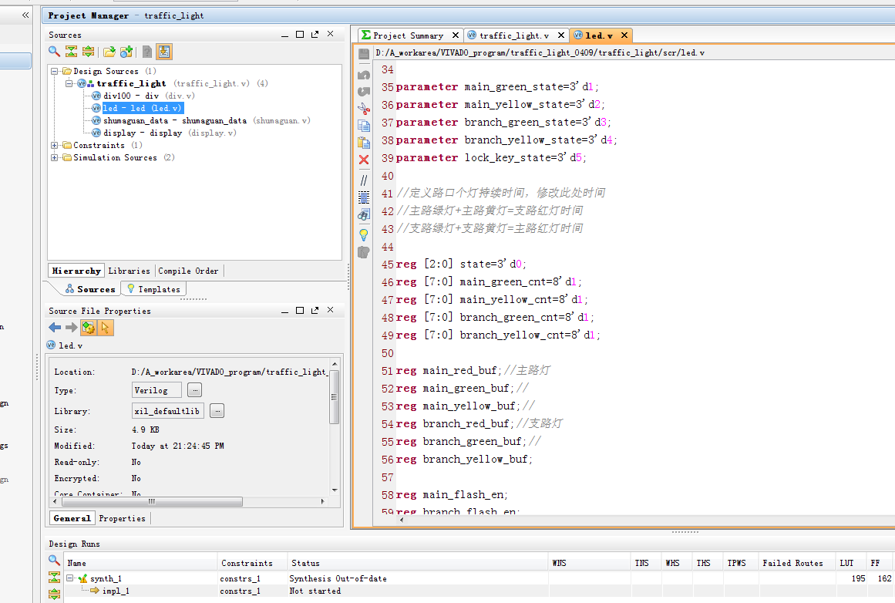The image size is (895, 603).
Task: Expand all runs in Design Runs panel
Action: (54, 594)
